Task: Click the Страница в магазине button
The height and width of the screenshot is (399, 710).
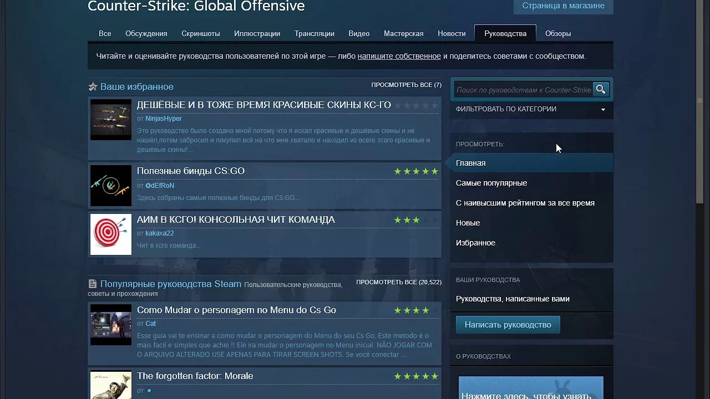Action: pos(564,6)
